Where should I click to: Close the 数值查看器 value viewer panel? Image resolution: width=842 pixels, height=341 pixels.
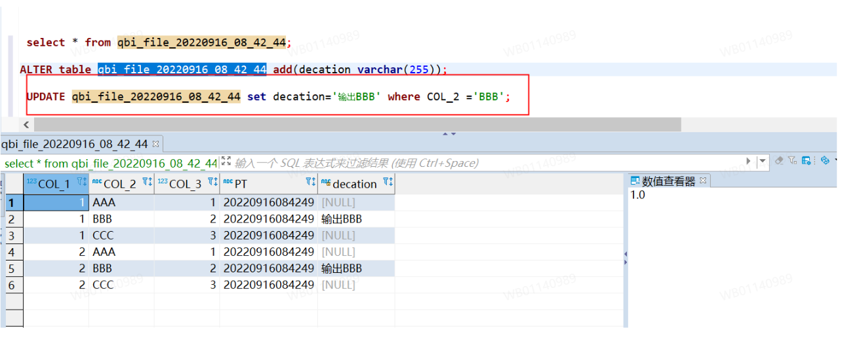point(703,181)
